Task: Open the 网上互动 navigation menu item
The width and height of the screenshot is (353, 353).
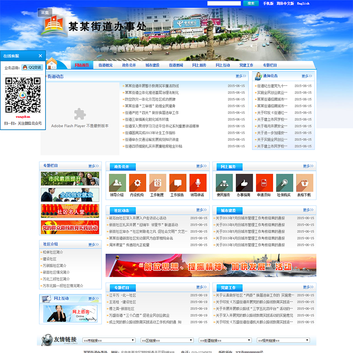Action: point(223,65)
